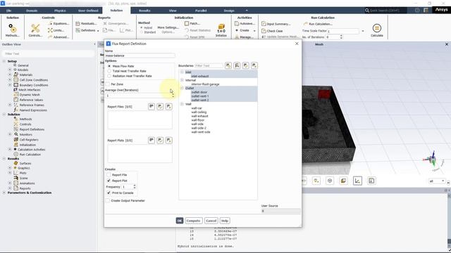This screenshot has height=253, width=451.
Task: Click fourth Boundaries deselect icon
Action: pos(254,65)
